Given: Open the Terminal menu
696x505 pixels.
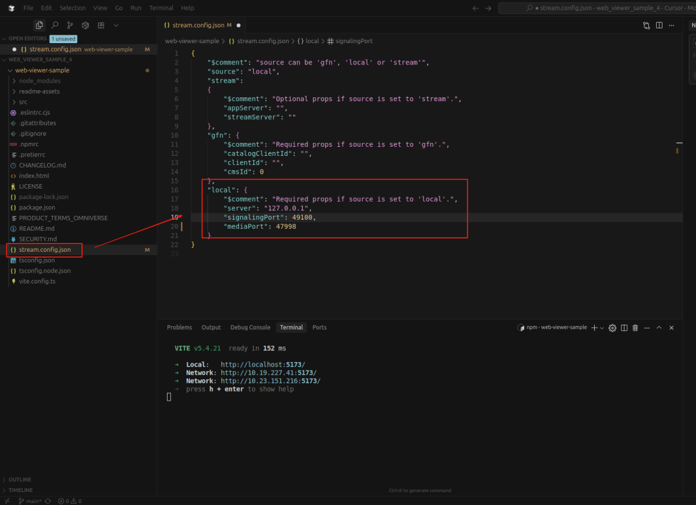Looking at the screenshot, I should [x=161, y=8].
